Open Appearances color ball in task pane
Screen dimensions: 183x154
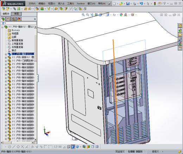click(180, 43)
